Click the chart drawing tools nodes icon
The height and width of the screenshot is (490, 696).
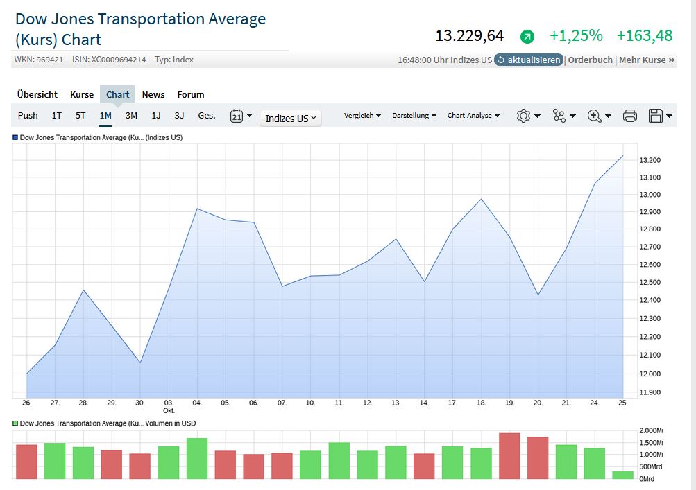coord(559,116)
